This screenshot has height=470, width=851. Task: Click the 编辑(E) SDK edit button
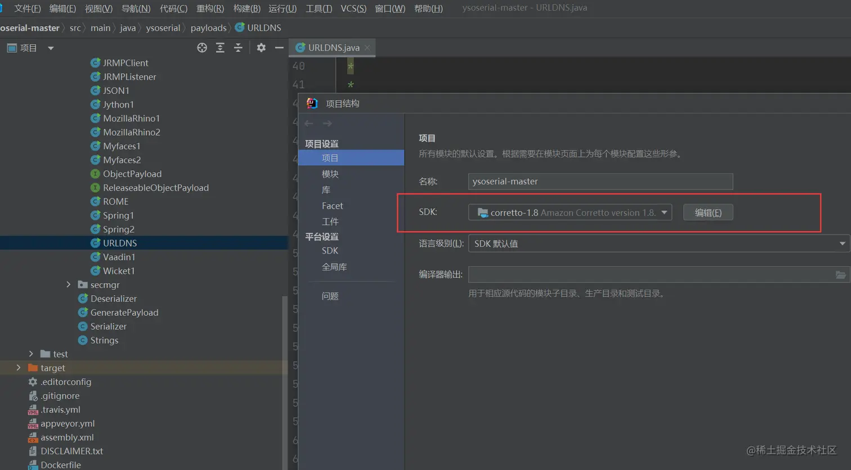click(708, 213)
